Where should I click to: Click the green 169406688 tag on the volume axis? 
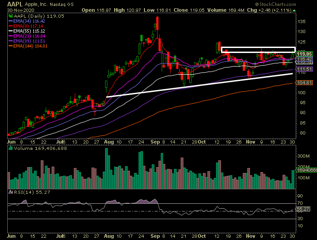tap(306, 170)
